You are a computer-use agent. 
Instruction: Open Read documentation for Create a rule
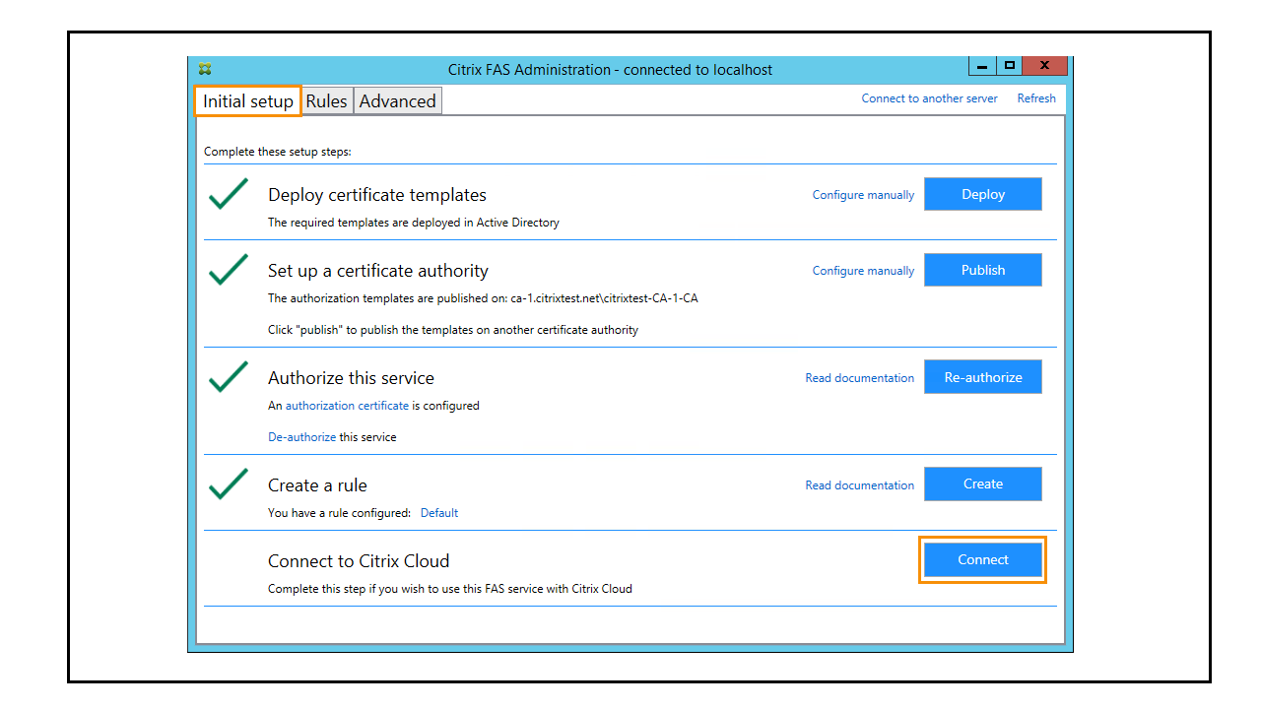point(860,485)
